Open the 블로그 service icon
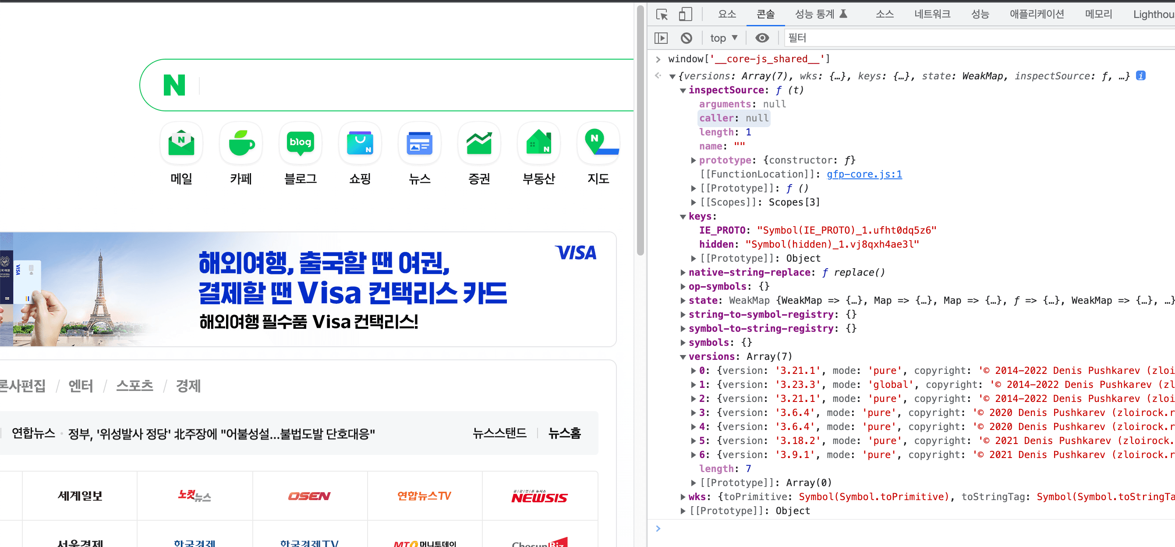The width and height of the screenshot is (1175, 547). (x=300, y=143)
